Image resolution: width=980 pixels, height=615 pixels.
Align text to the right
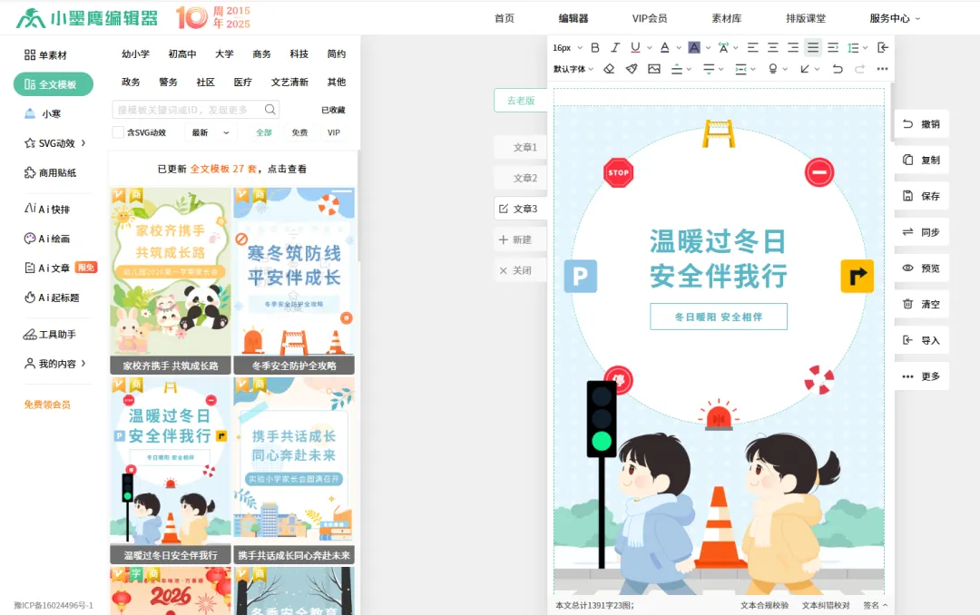click(x=792, y=47)
